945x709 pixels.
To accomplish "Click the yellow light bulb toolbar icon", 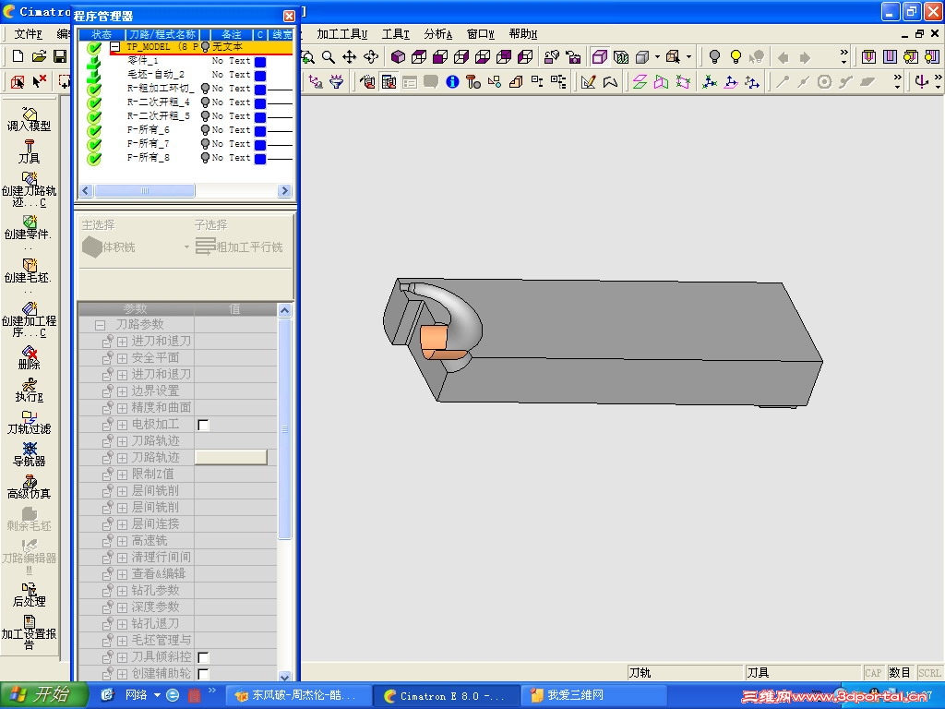I will (736, 57).
